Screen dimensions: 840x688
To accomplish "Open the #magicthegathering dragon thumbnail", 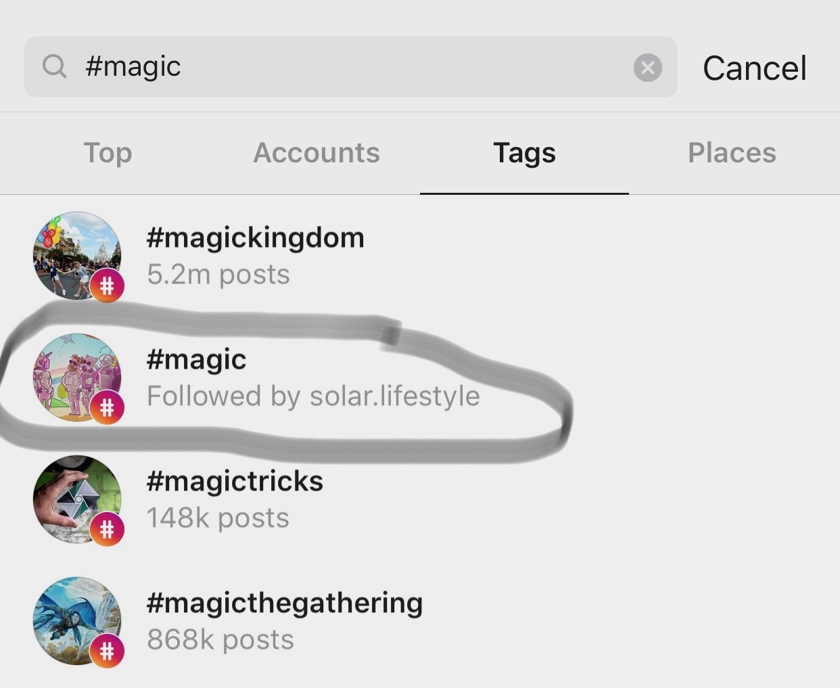I will pos(76,620).
